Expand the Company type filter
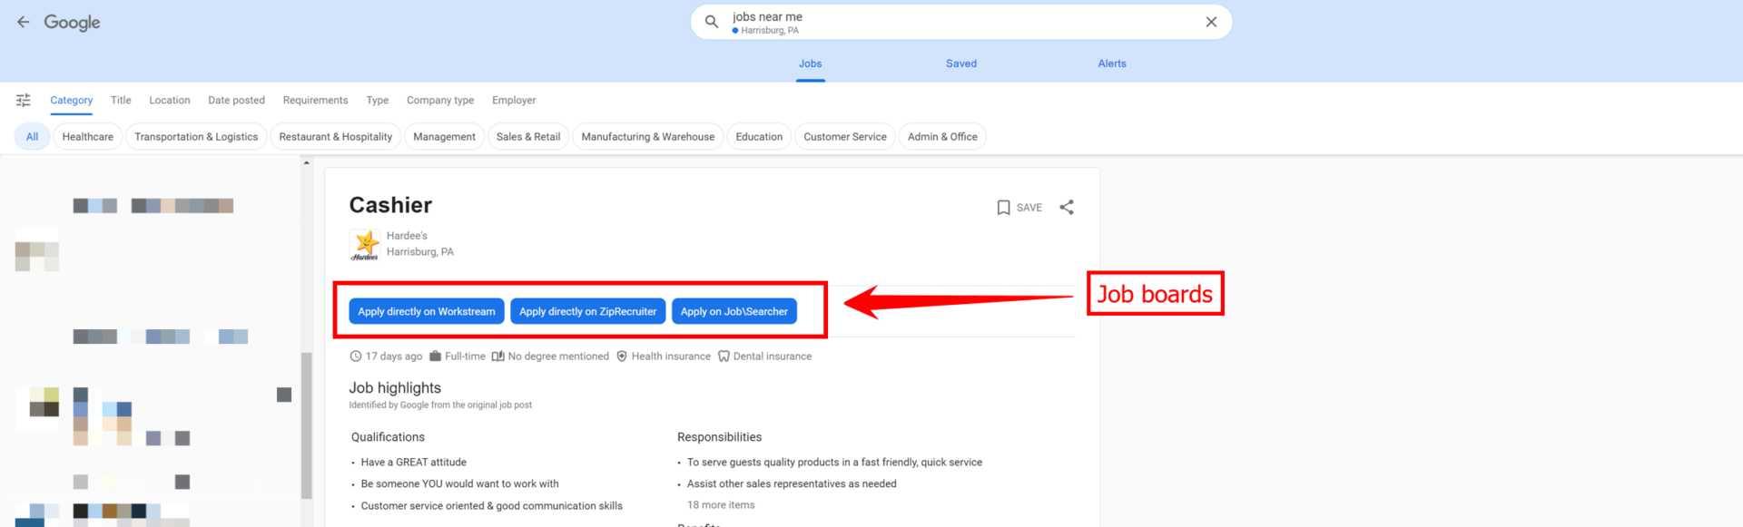 [439, 100]
